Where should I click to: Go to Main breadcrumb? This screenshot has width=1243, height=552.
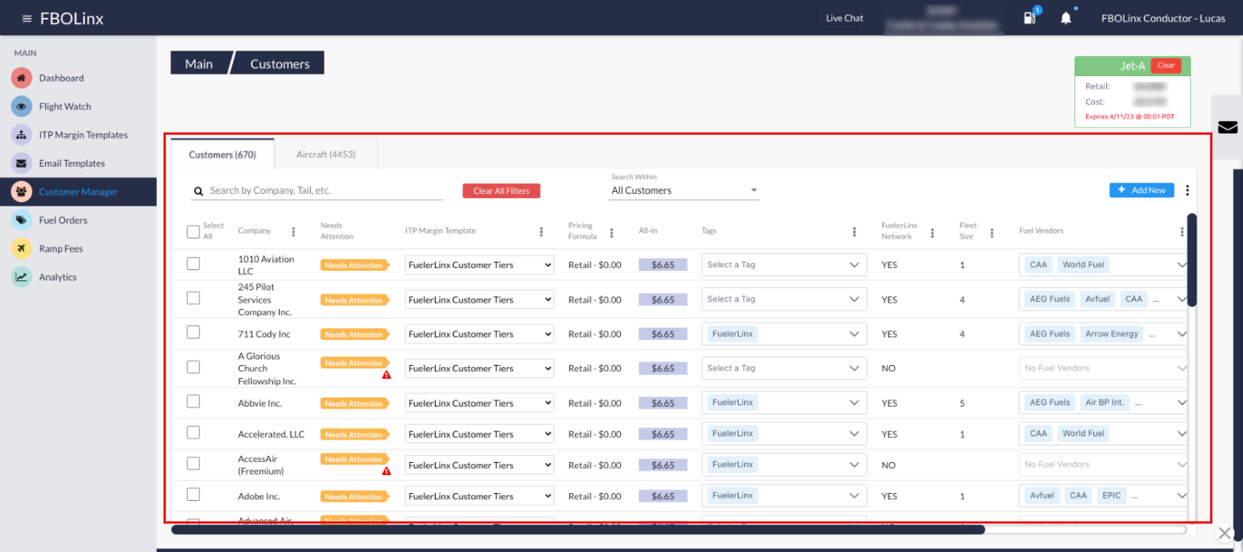(x=199, y=64)
